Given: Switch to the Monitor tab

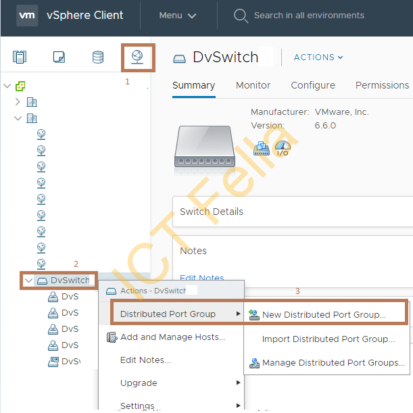Looking at the screenshot, I should pos(253,85).
